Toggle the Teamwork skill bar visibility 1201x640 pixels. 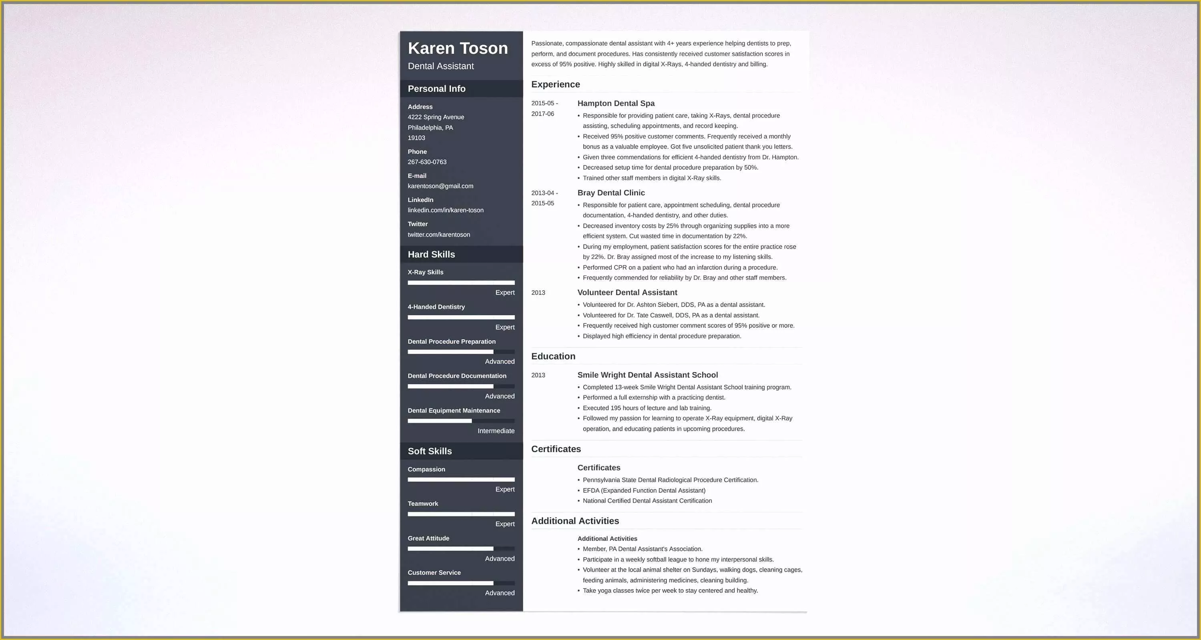click(423, 504)
